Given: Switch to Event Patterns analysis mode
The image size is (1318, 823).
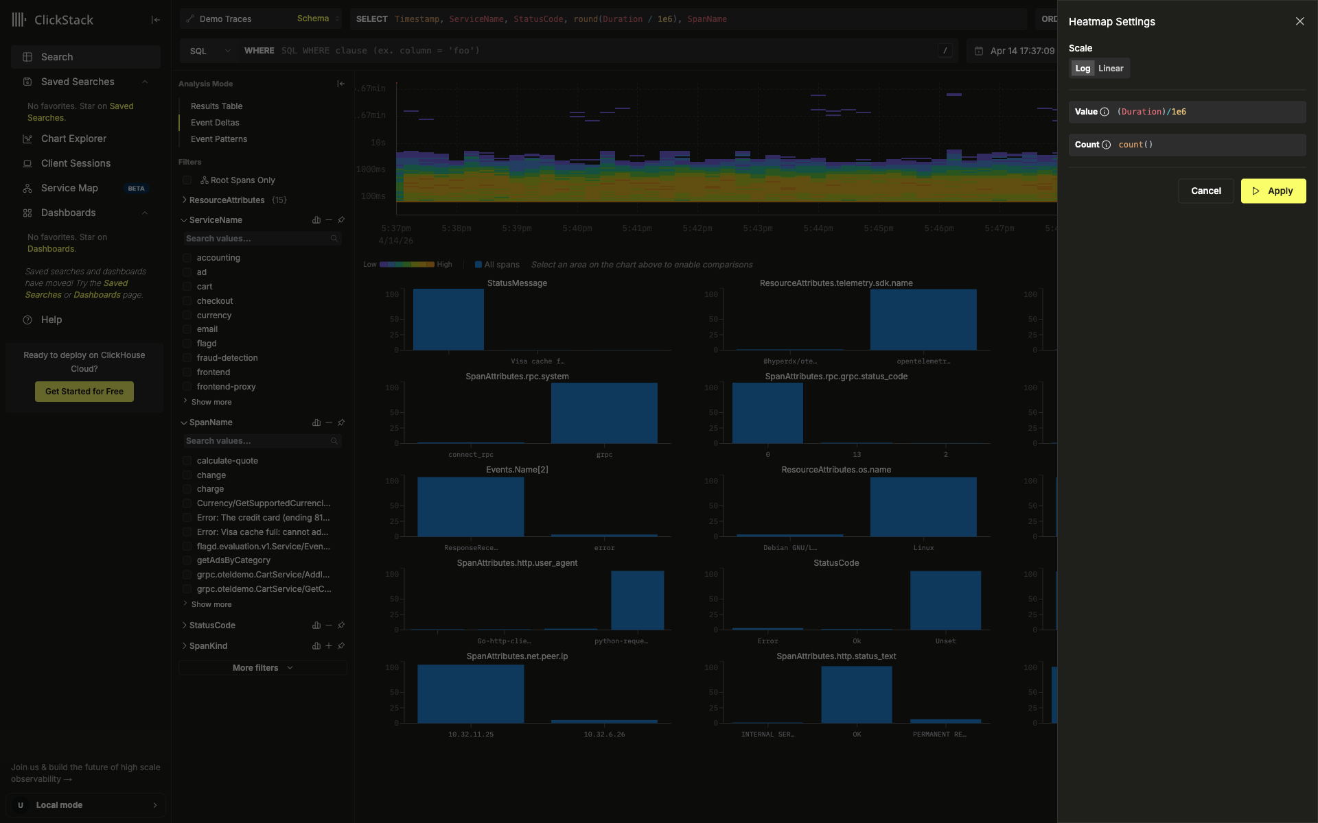Looking at the screenshot, I should click(x=219, y=139).
